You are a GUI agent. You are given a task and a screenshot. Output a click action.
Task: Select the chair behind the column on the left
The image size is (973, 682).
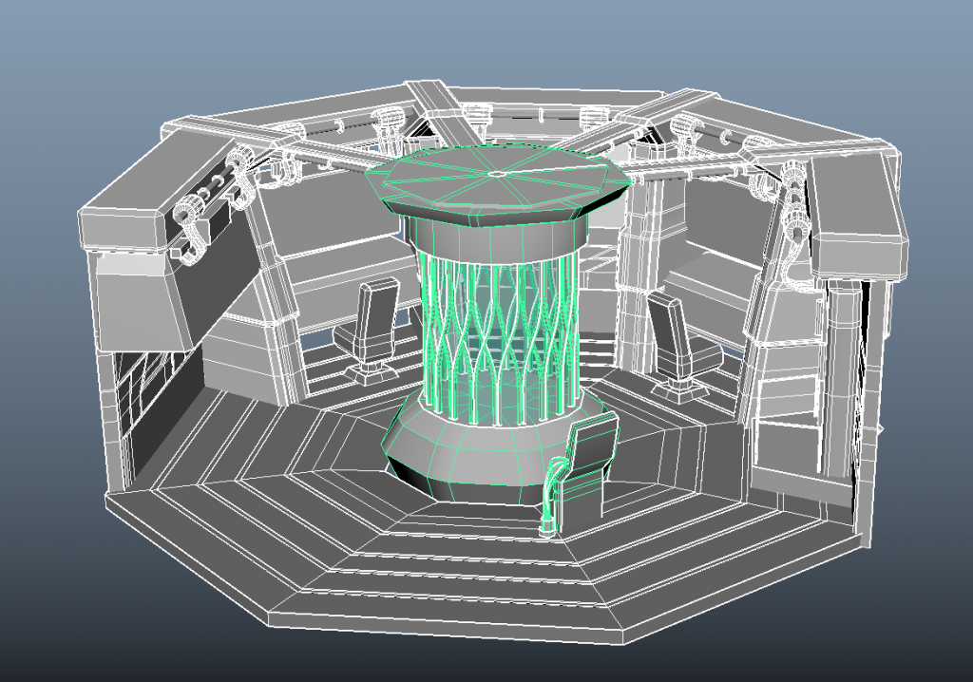pos(369,332)
